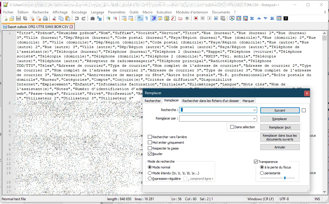Open Find via the binoculars icon

(92, 18)
